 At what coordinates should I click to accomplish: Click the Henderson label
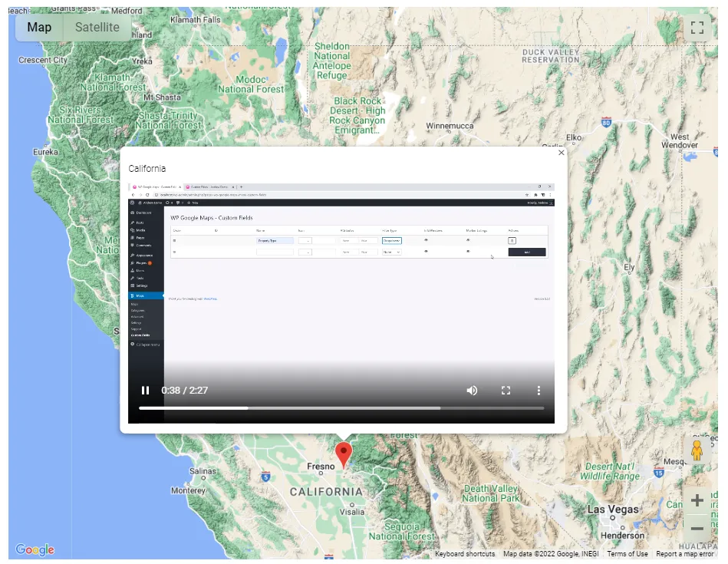coord(622,536)
